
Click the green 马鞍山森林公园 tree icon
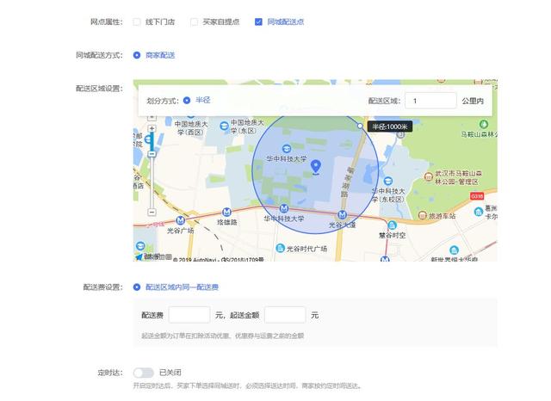coord(484,124)
